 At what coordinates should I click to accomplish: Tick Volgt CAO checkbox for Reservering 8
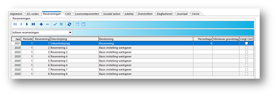[246, 74]
